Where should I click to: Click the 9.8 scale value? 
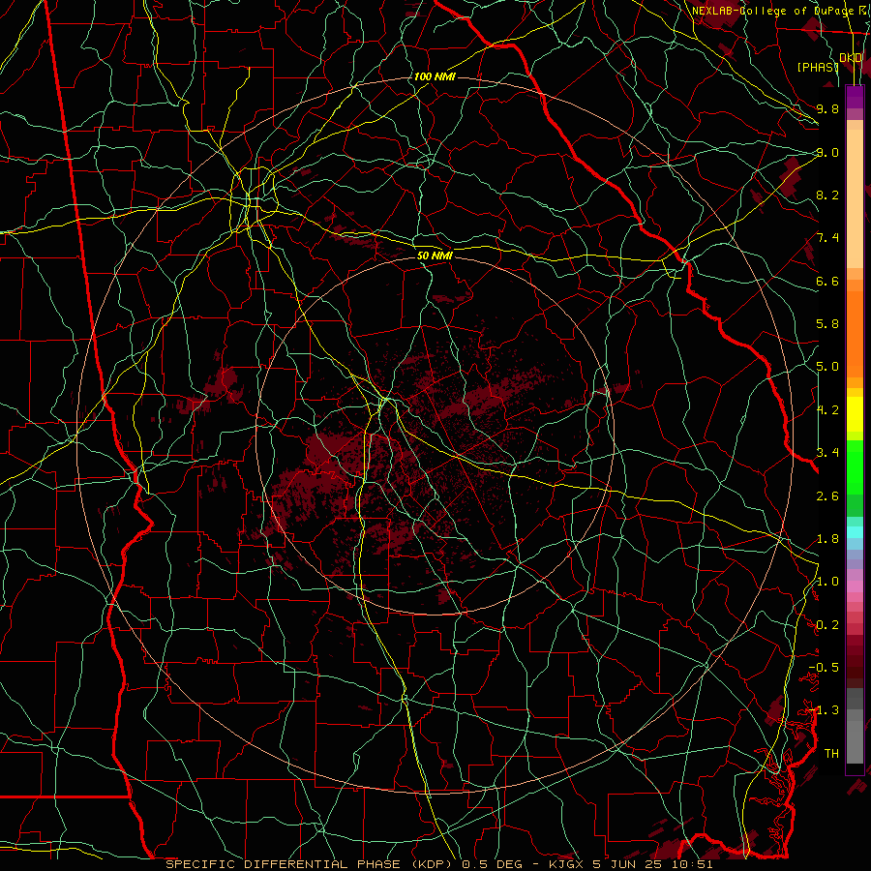[x=827, y=108]
